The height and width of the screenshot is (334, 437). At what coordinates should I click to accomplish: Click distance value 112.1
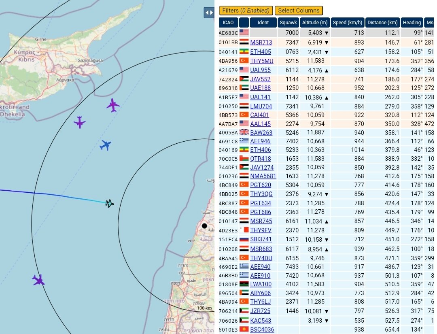point(392,33)
